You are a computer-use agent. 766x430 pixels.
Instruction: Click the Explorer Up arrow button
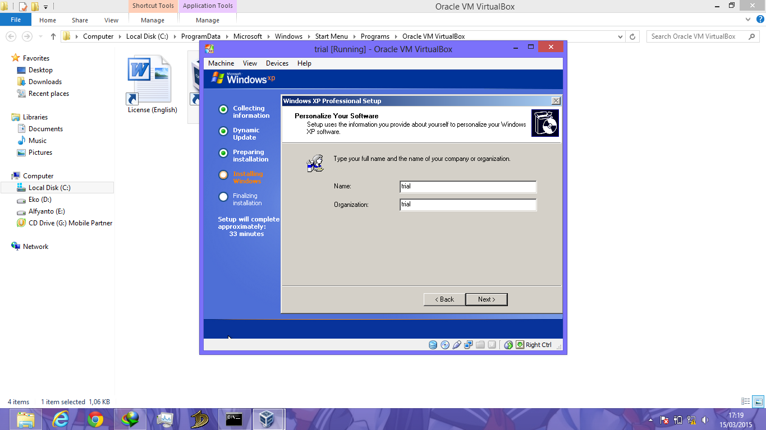[53, 36]
